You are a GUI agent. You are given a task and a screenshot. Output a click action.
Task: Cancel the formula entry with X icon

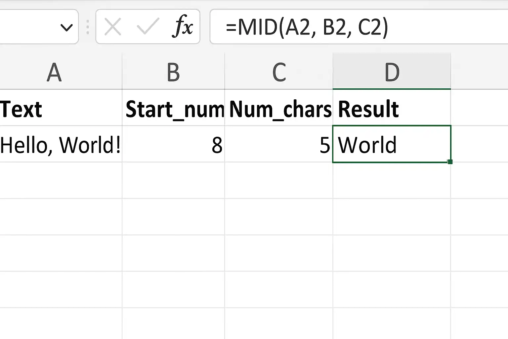[112, 26]
